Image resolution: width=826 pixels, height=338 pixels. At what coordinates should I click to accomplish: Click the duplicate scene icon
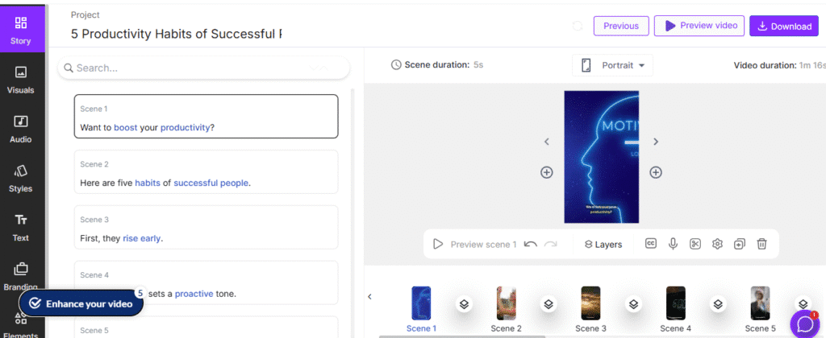[x=739, y=243]
